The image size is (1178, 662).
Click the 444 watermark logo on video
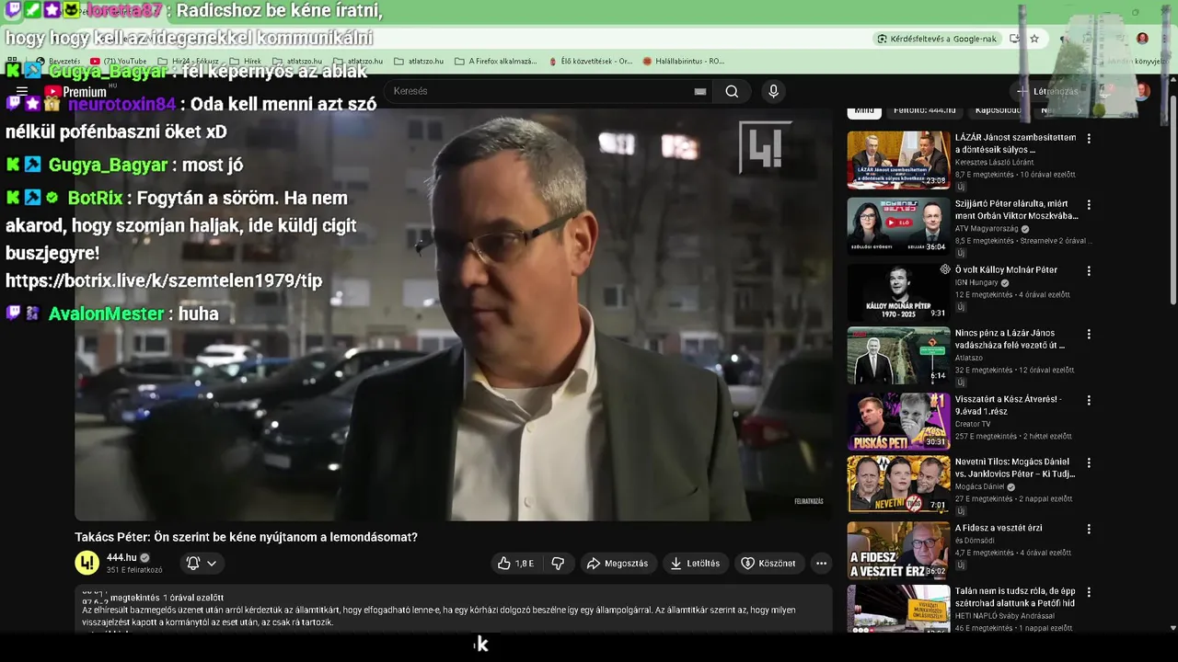pos(765,147)
